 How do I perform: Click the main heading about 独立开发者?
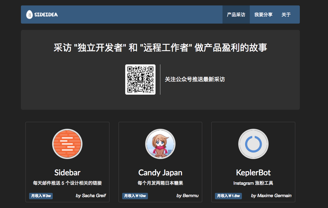(x=160, y=47)
